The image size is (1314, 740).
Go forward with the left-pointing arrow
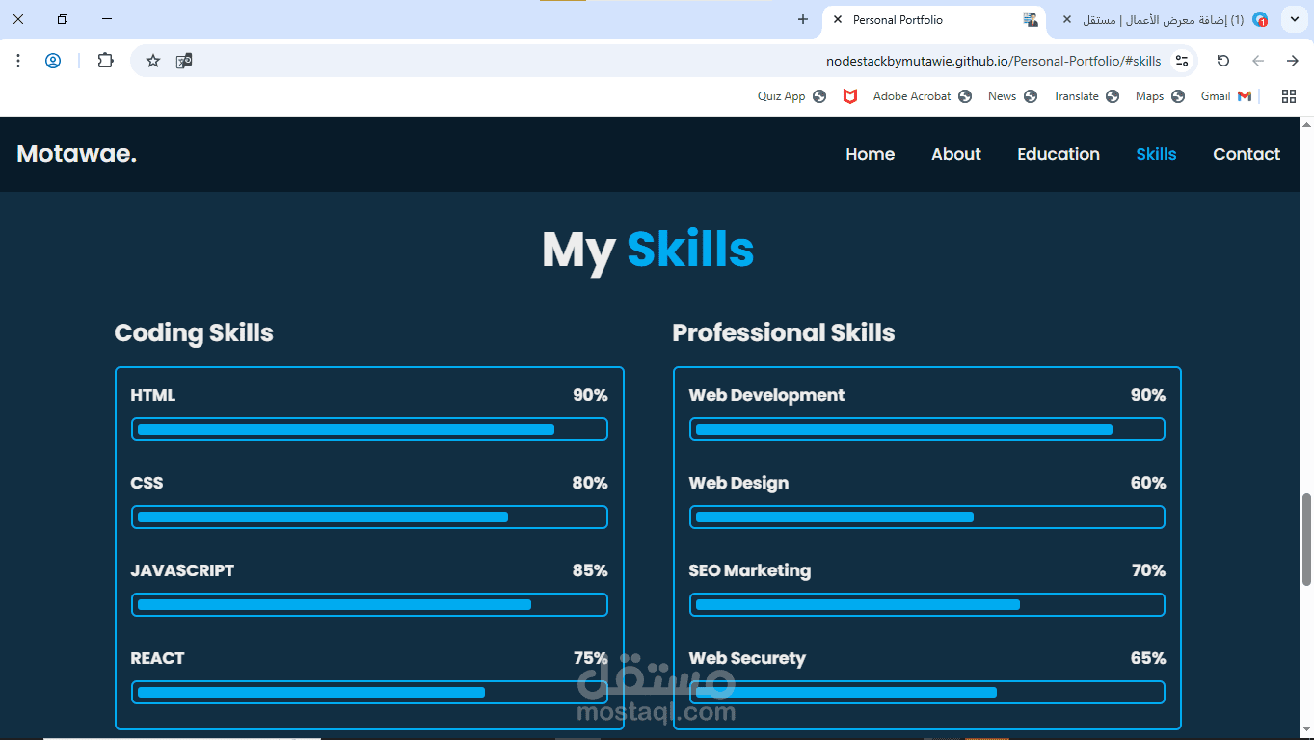tap(1258, 61)
